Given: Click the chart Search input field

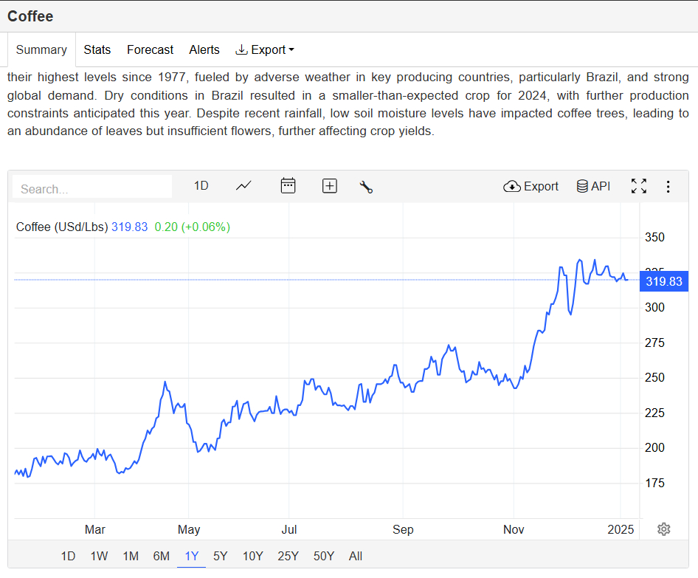Looking at the screenshot, I should click(92, 189).
